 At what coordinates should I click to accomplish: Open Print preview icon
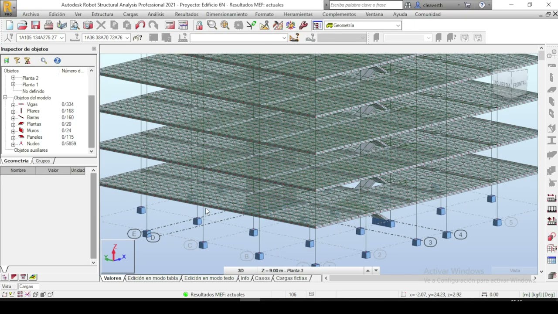(x=75, y=25)
